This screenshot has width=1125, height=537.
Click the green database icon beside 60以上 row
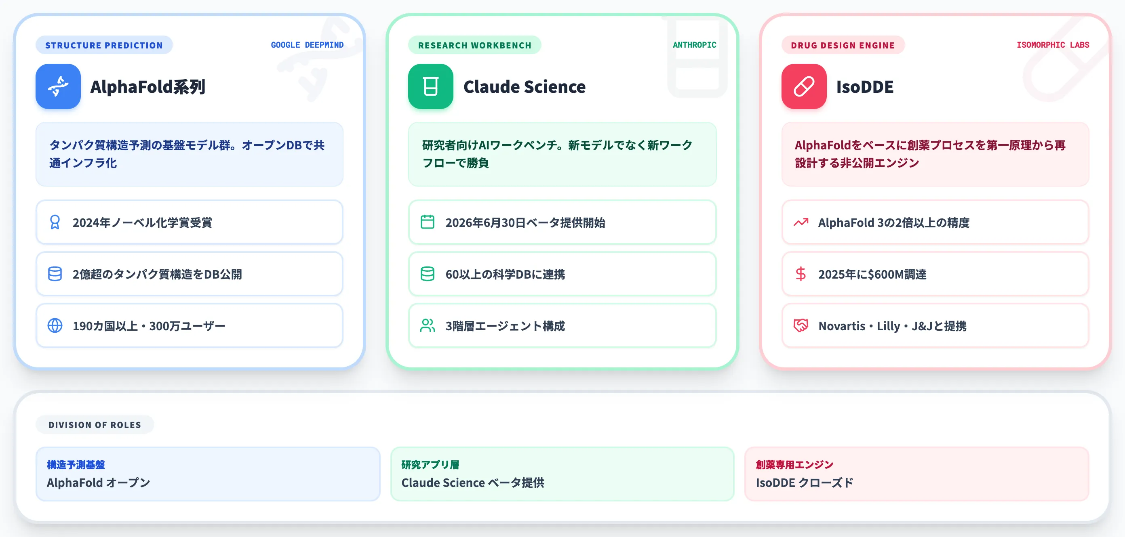[x=428, y=274]
